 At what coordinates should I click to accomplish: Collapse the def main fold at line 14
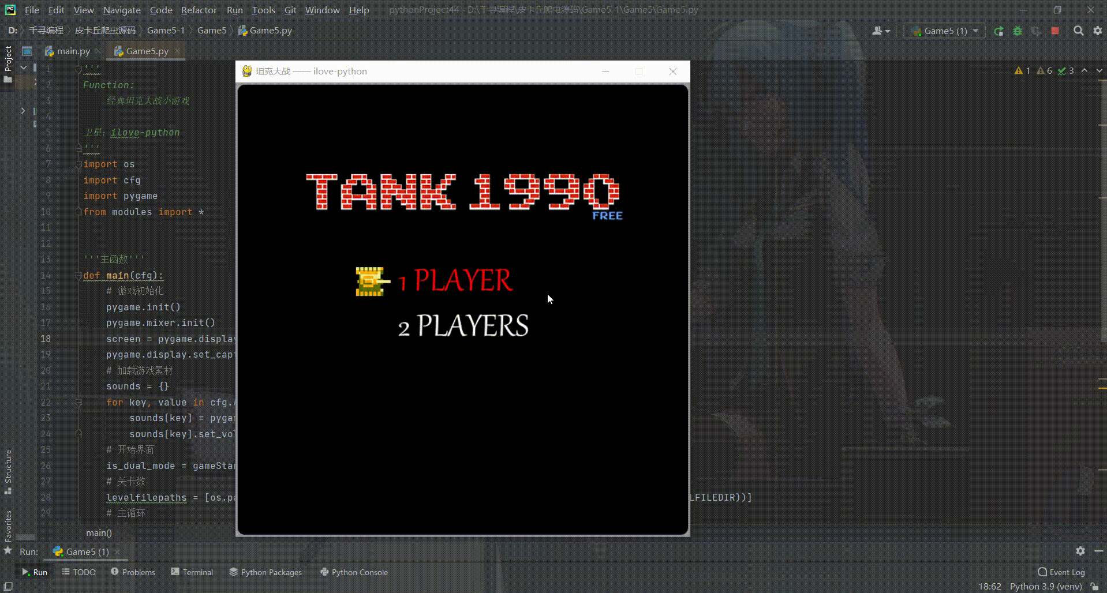[78, 276]
